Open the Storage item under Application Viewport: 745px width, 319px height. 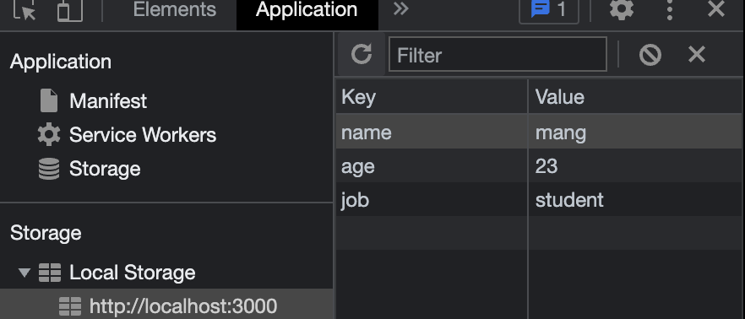pyautogui.click(x=105, y=169)
